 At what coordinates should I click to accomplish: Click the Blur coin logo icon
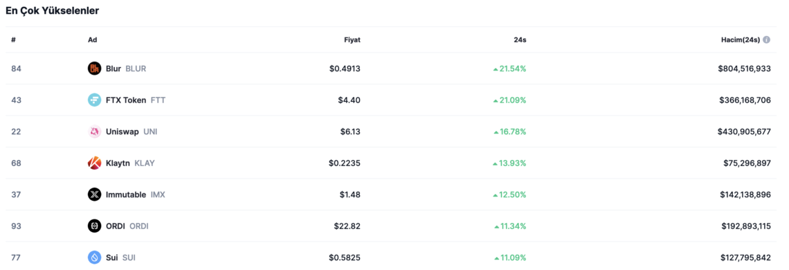point(95,69)
